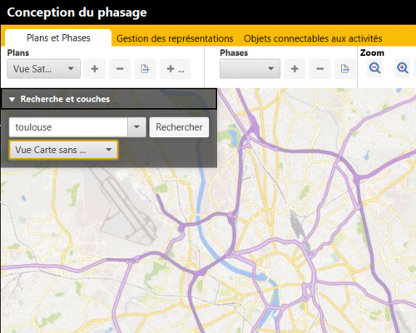Add a new plan with plus icon
416x333 pixels.
tap(95, 69)
